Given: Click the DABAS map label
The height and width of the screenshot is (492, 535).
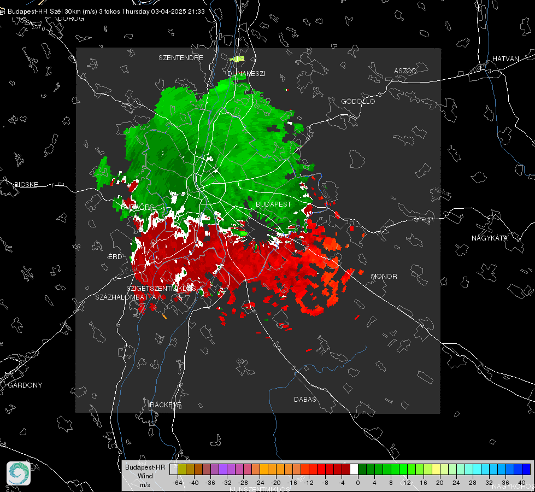Looking at the screenshot, I should coord(305,399).
